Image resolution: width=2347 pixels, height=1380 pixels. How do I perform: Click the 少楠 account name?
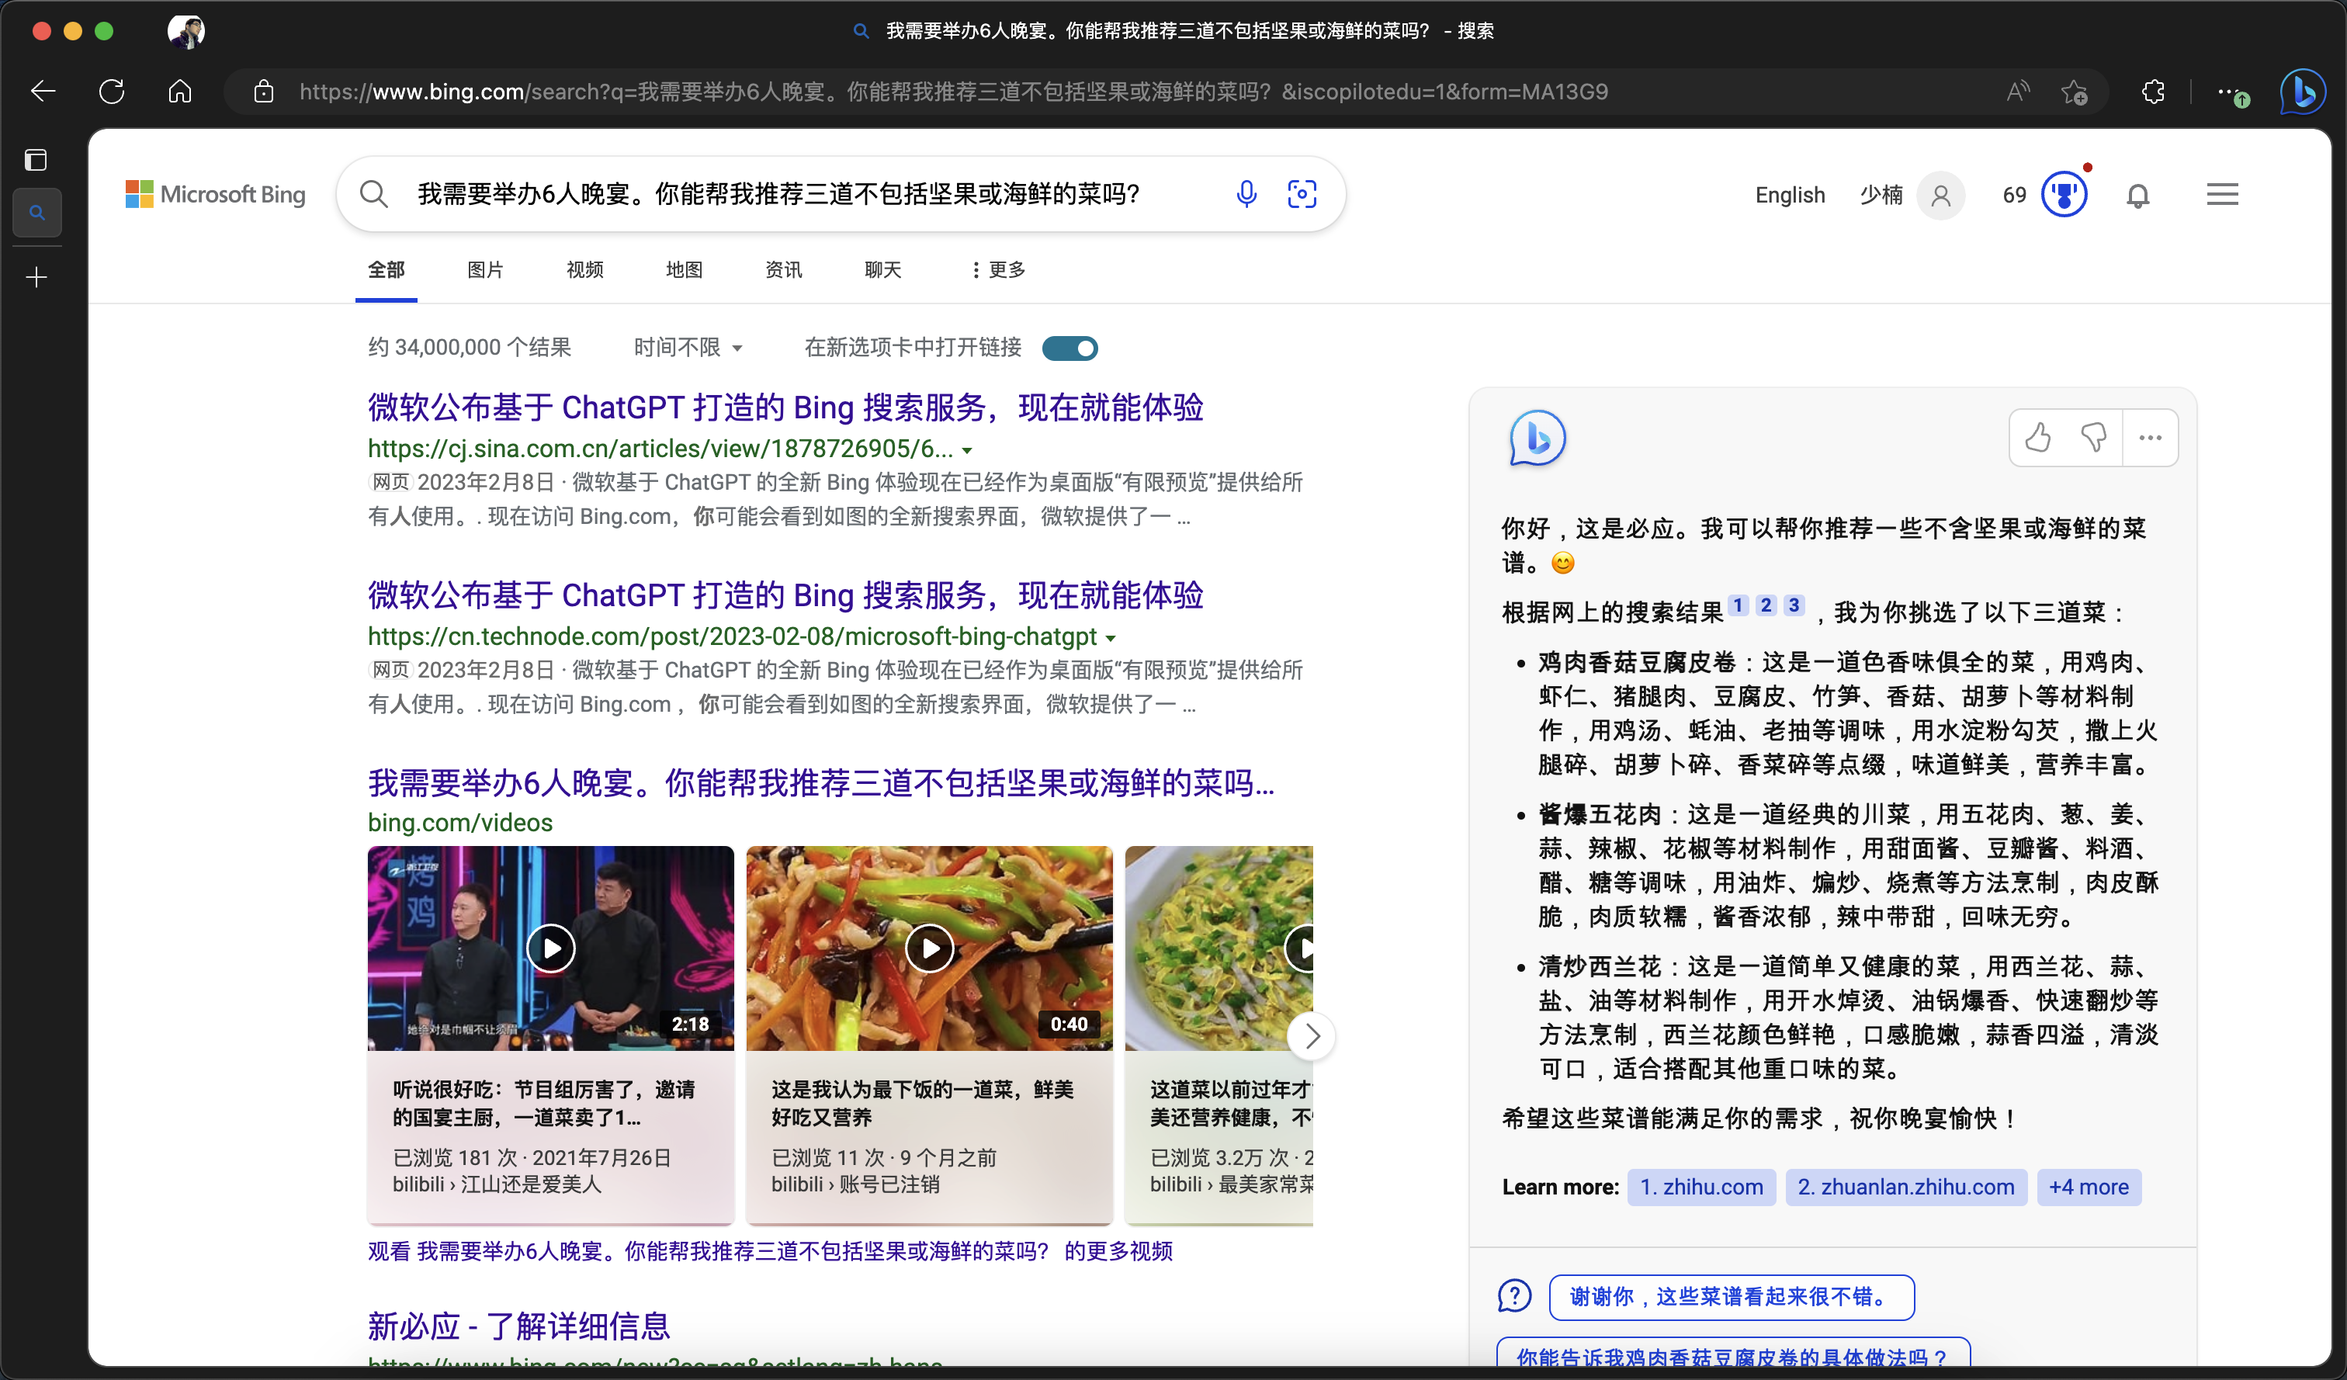pos(1881,195)
